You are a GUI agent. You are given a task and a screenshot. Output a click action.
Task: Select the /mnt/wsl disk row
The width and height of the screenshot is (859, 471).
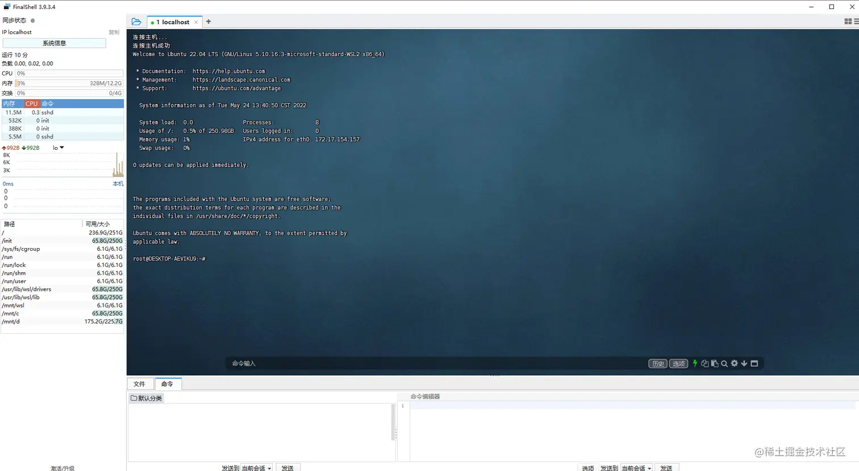coord(62,305)
